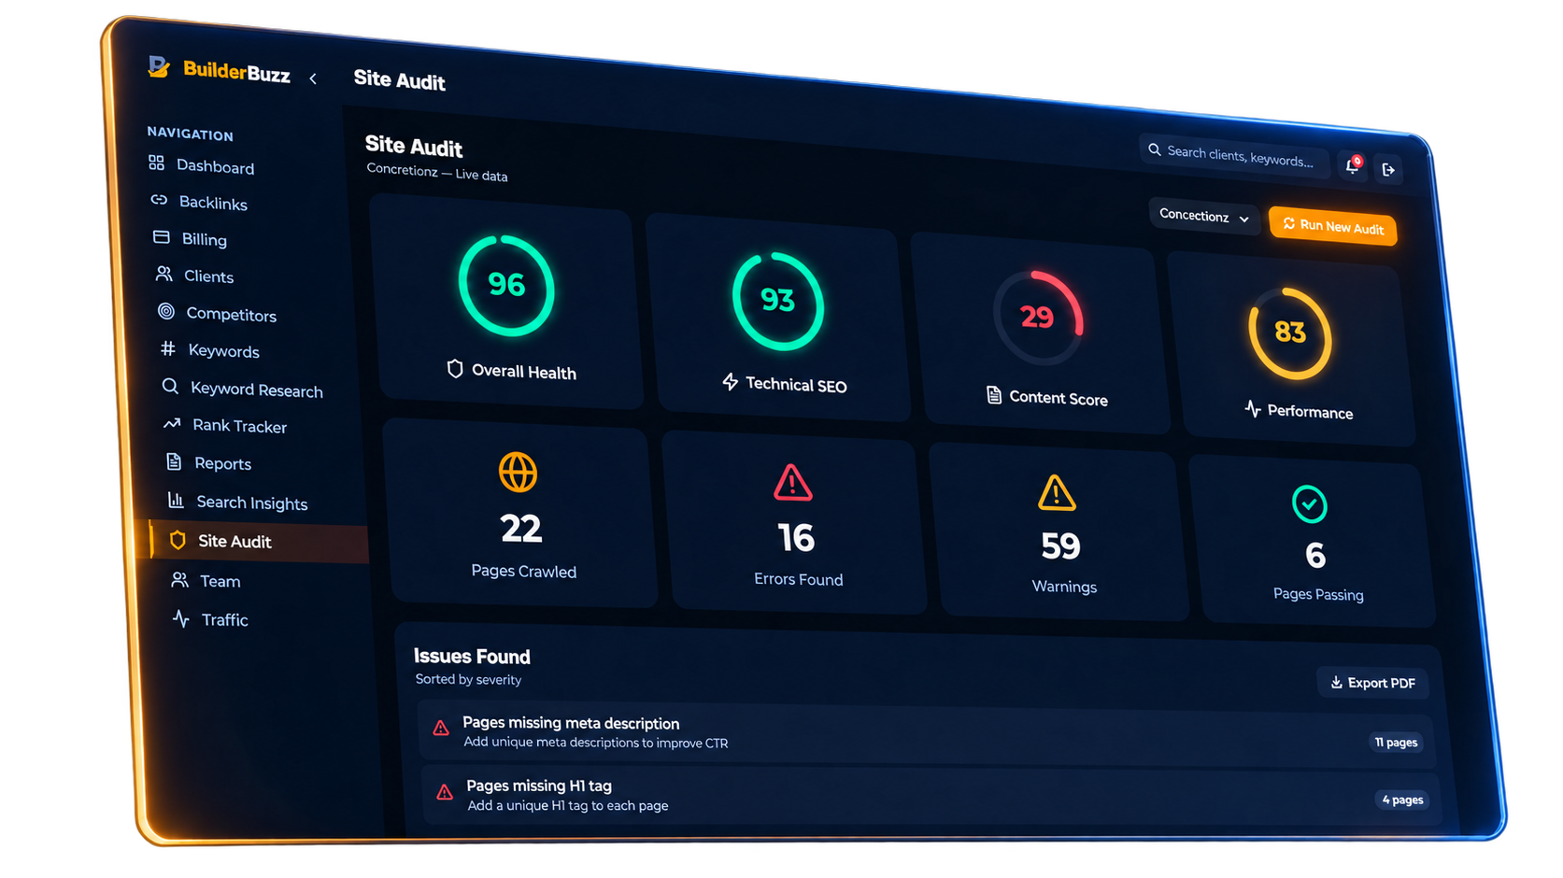Click the Site Audit shield icon
Screen dimensions: 1563x878
tap(178, 540)
